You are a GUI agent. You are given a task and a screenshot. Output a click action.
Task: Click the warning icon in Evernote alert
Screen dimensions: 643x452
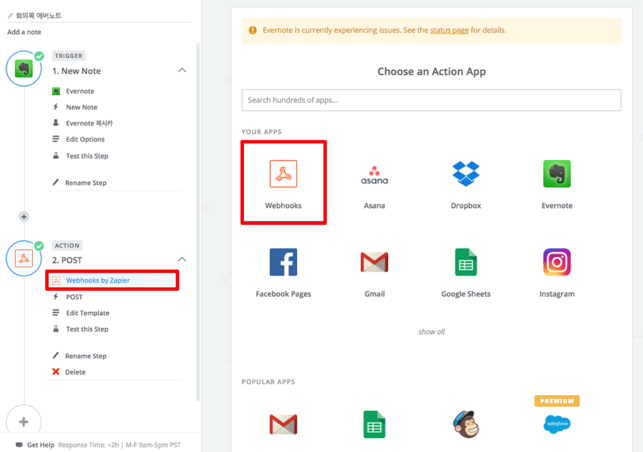coord(253,30)
